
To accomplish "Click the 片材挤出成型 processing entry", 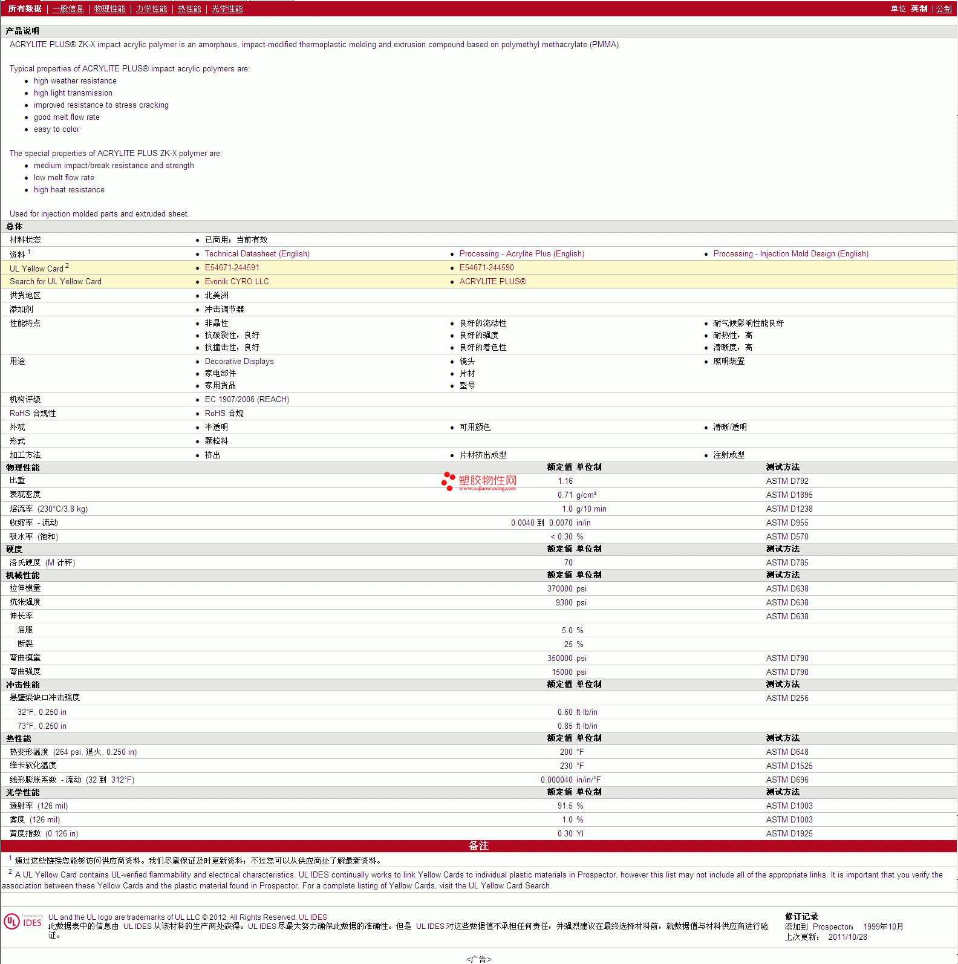I will [483, 455].
